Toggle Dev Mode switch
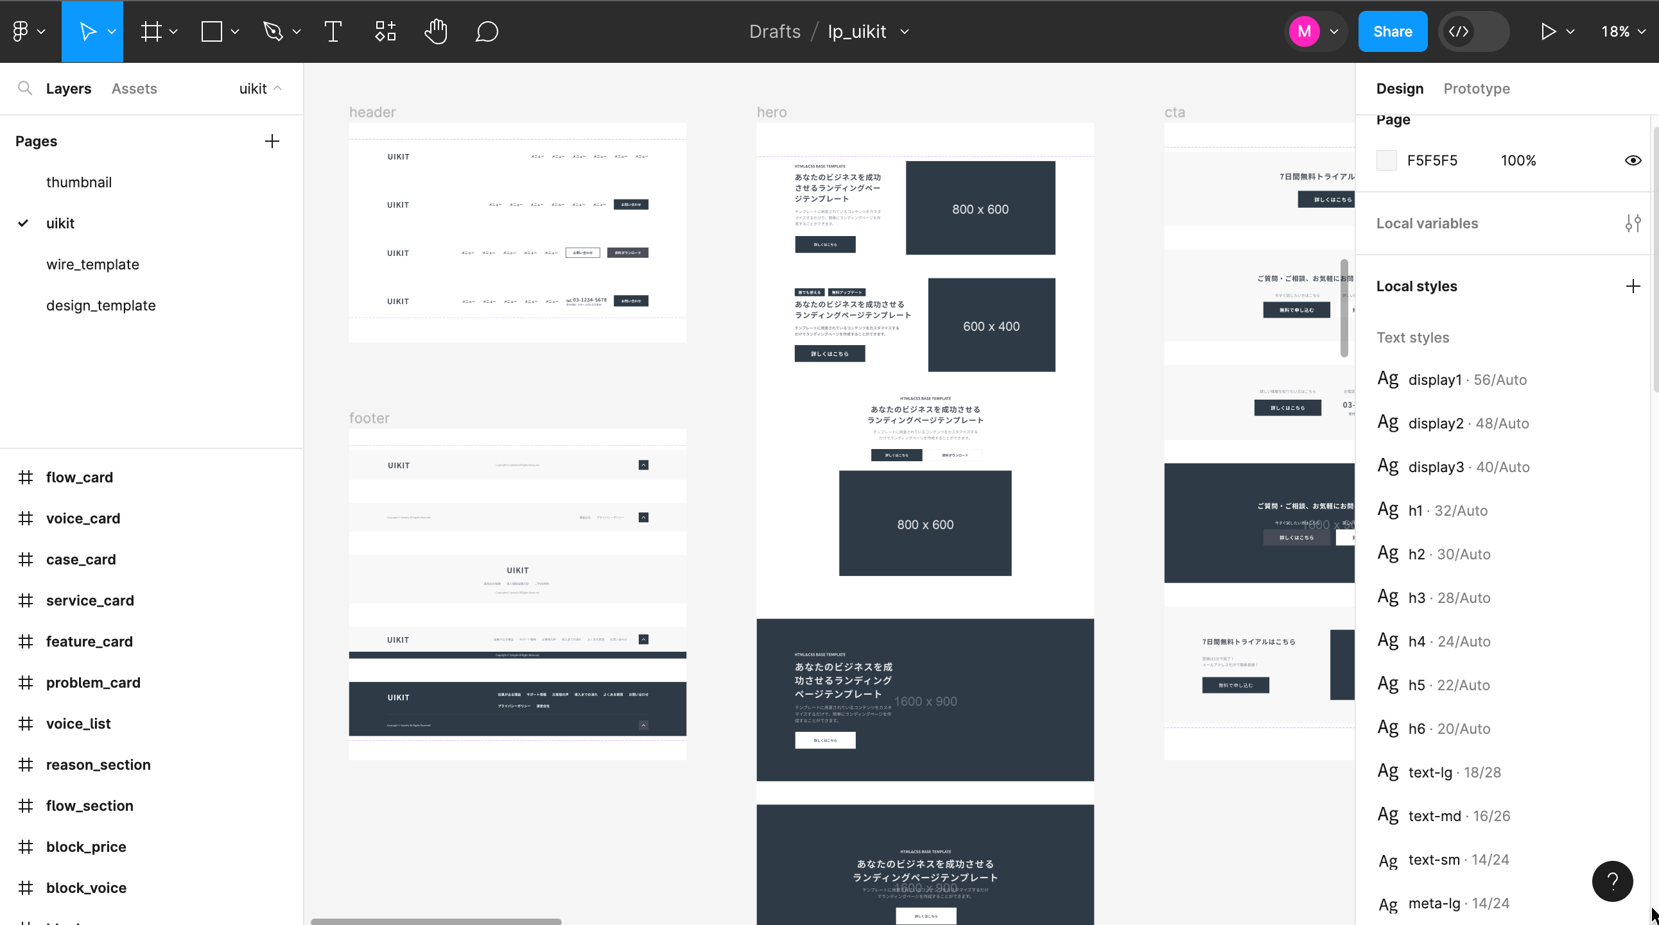 (x=1473, y=31)
